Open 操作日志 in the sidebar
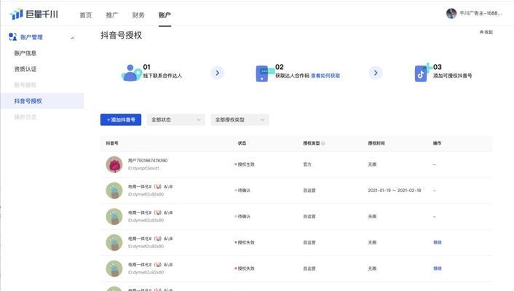Image resolution: width=514 pixels, height=291 pixels. [x=25, y=117]
